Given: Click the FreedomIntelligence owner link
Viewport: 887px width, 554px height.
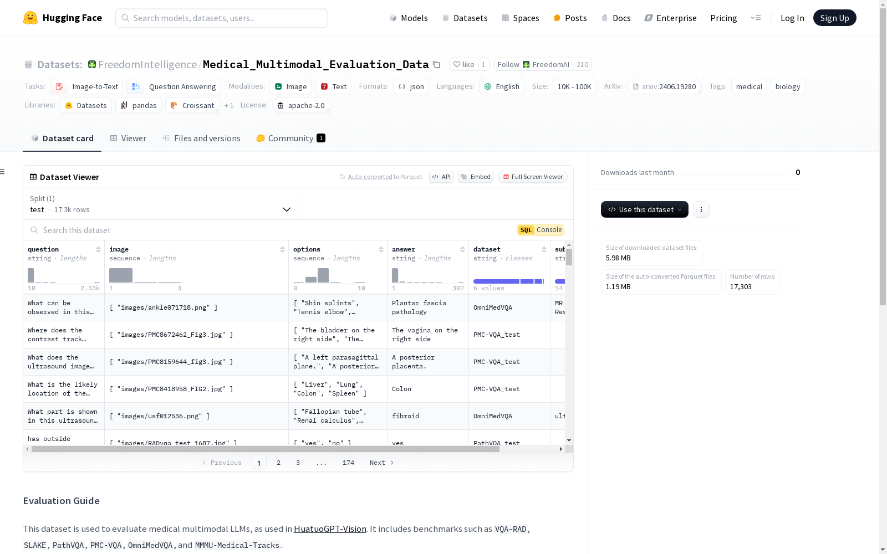Looking at the screenshot, I should (x=147, y=64).
